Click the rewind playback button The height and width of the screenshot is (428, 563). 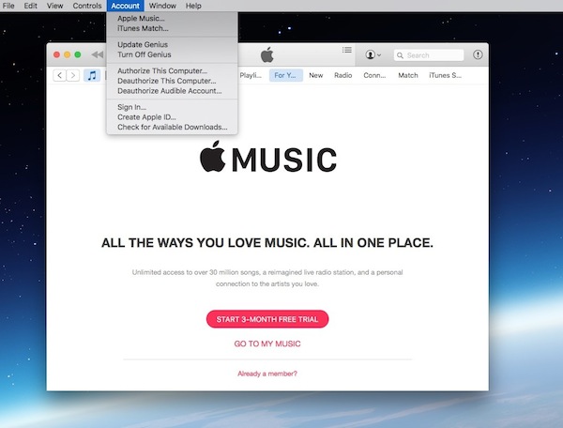click(x=98, y=54)
